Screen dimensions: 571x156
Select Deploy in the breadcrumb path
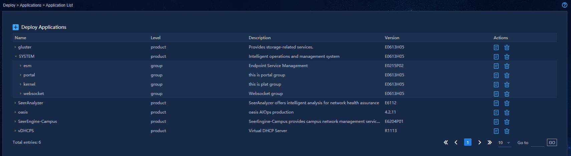click(9, 5)
